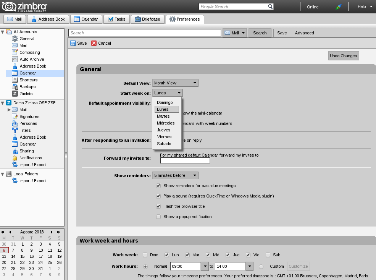Click the Save disk icon in toolbar
This screenshot has width=376, height=280.
pyautogui.click(x=73, y=43)
